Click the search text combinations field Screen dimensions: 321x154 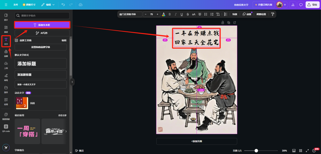(42, 15)
